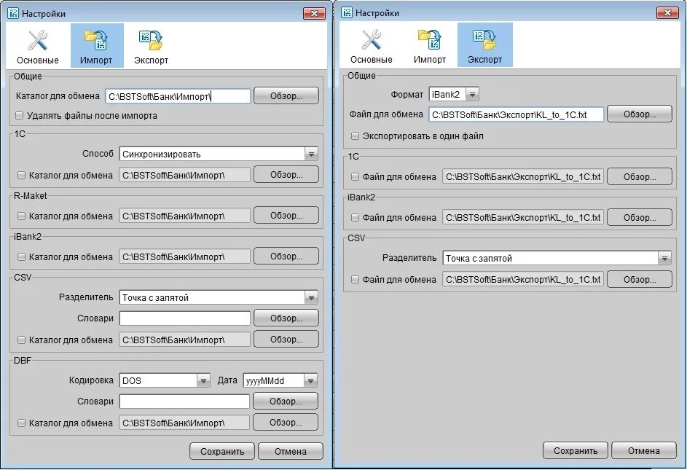Viewport: 687px width, 470px height.
Task: Enable iBank2 'Файл для обмена' checkbox in export
Action: click(x=355, y=217)
